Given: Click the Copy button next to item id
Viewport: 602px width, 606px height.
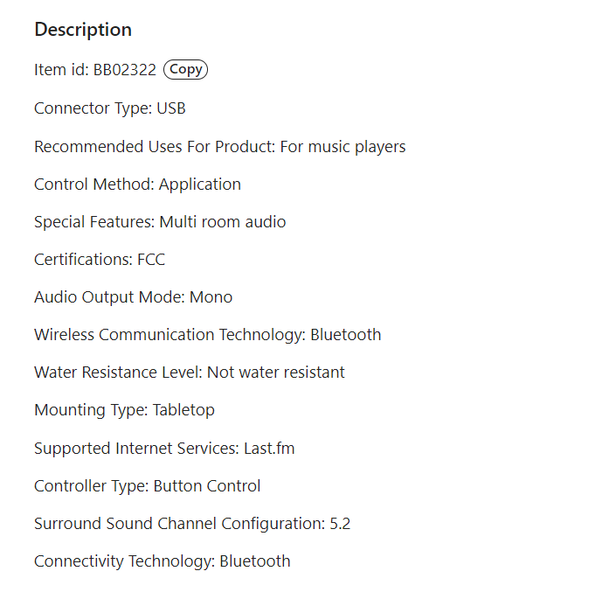Looking at the screenshot, I should pyautogui.click(x=185, y=70).
